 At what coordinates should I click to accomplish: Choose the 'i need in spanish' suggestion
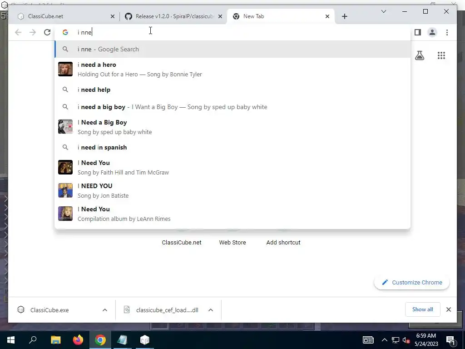[232, 148]
